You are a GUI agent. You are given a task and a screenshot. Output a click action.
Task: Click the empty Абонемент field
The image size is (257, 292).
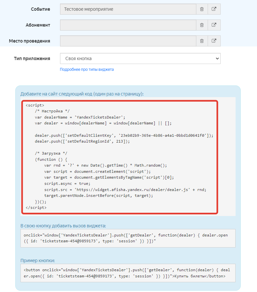point(128,25)
